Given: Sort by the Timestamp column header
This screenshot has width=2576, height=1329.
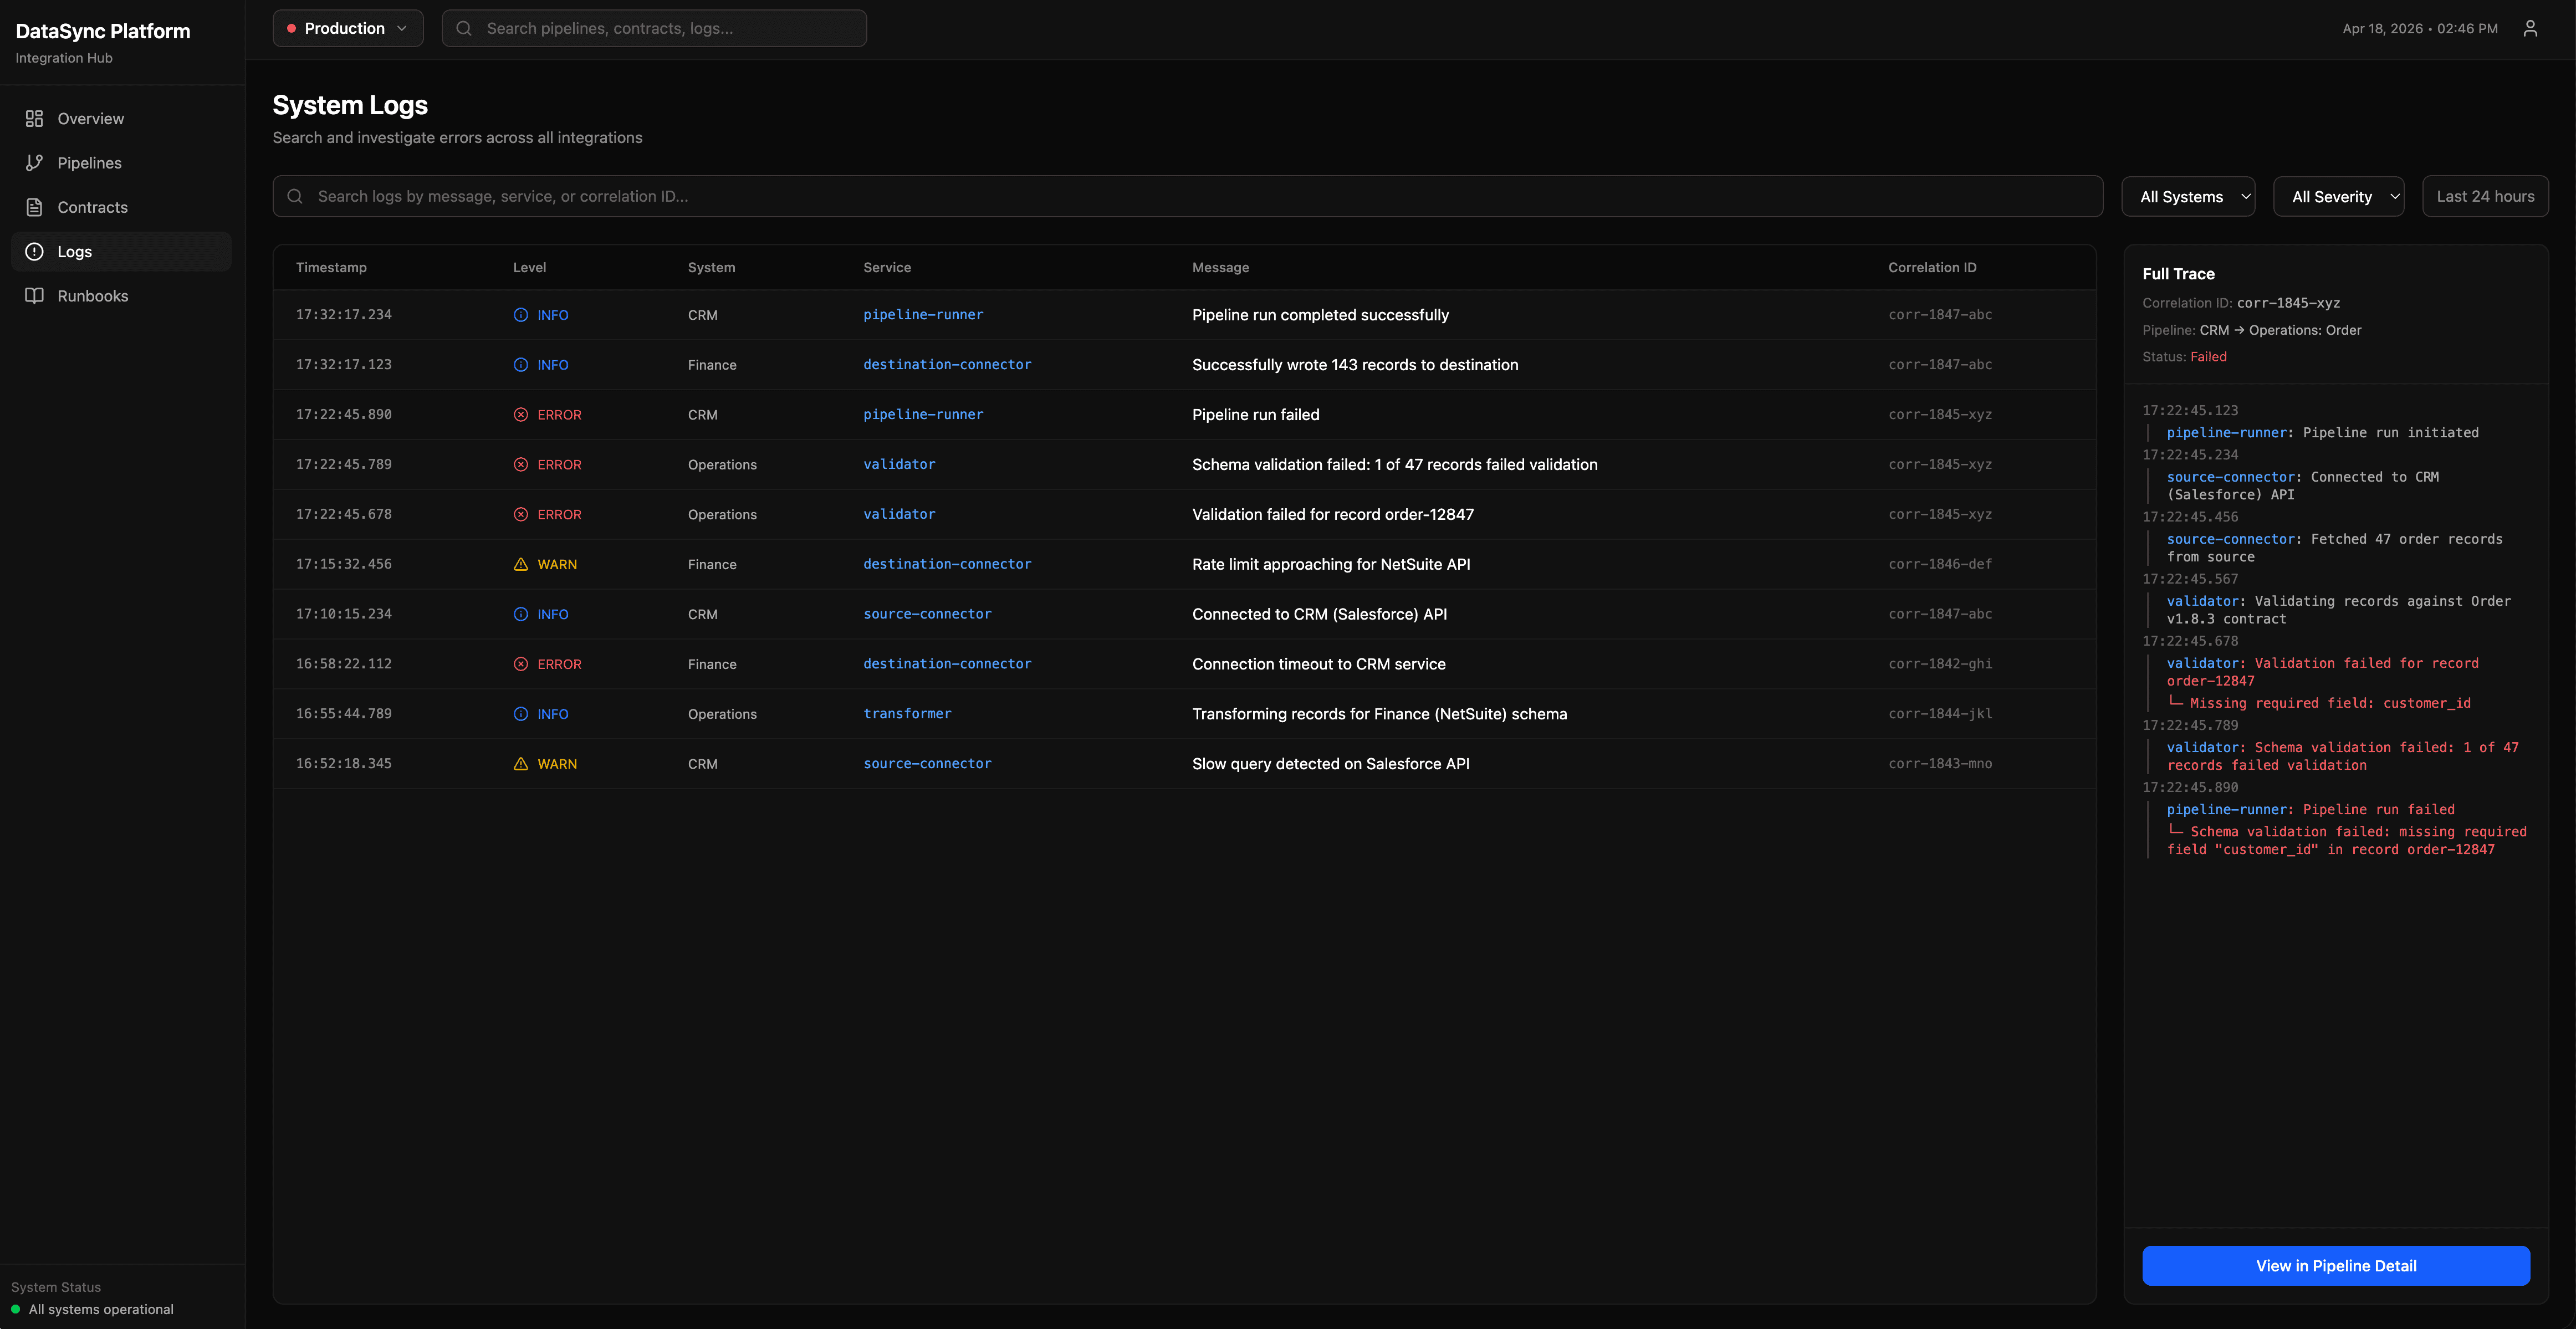Looking at the screenshot, I should click(x=331, y=268).
